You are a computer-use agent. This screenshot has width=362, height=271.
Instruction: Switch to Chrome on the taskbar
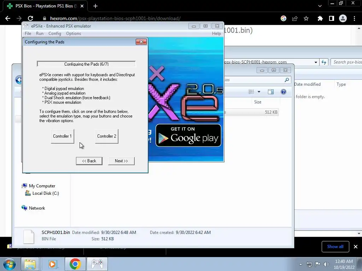pyautogui.click(x=75, y=264)
